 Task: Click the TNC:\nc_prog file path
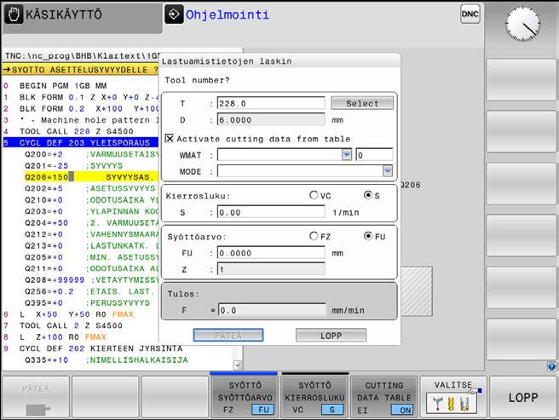pos(82,56)
